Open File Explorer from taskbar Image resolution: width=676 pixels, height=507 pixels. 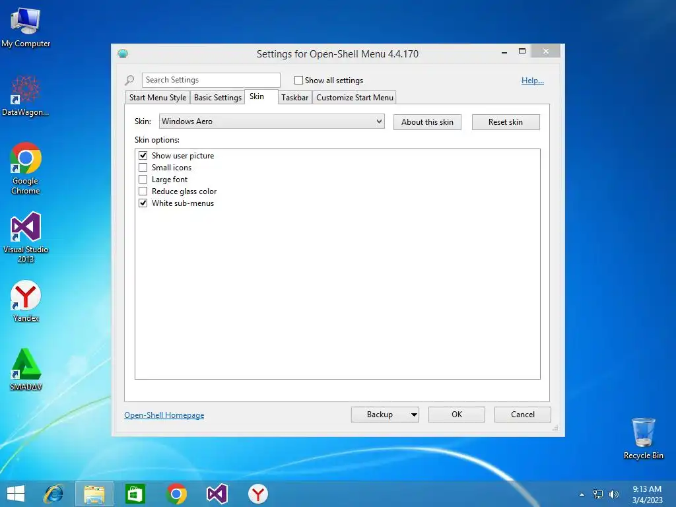pyautogui.click(x=94, y=494)
